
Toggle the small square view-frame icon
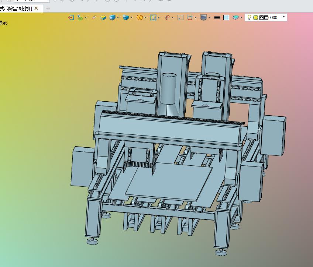[180, 18]
